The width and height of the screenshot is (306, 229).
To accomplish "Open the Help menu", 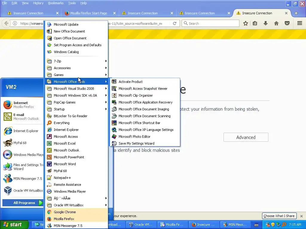I will click(x=84, y=3).
